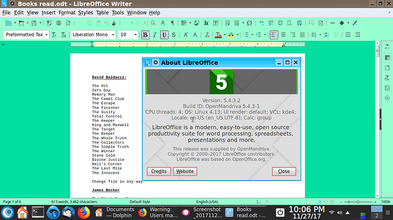Image resolution: width=393 pixels, height=220 pixels.
Task: Toggle Justified alignment button
Action: pyautogui.click(x=302, y=35)
